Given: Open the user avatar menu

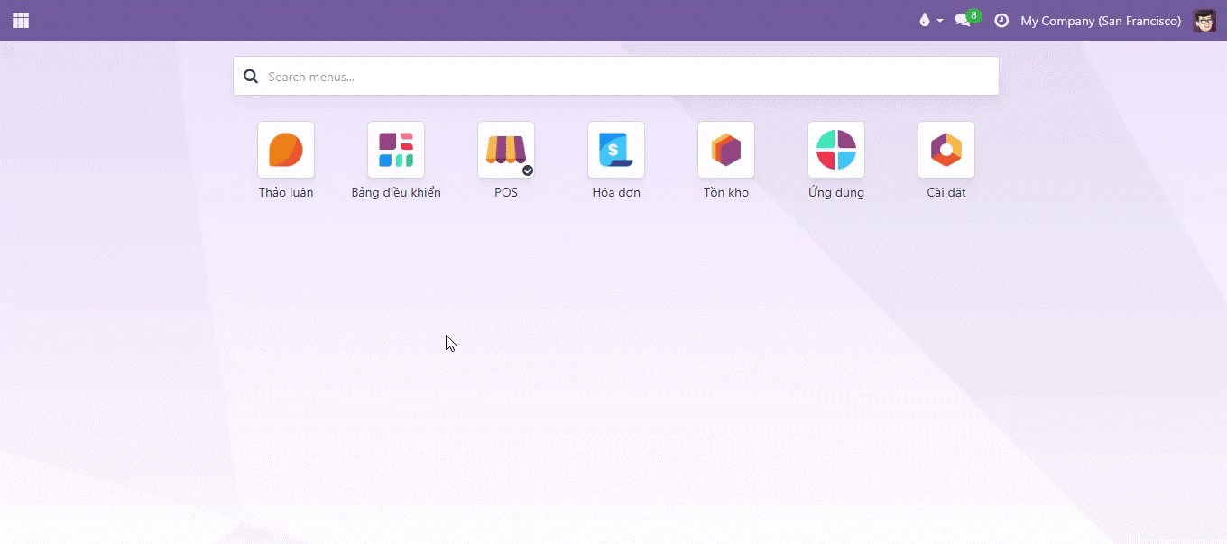Looking at the screenshot, I should (x=1204, y=21).
